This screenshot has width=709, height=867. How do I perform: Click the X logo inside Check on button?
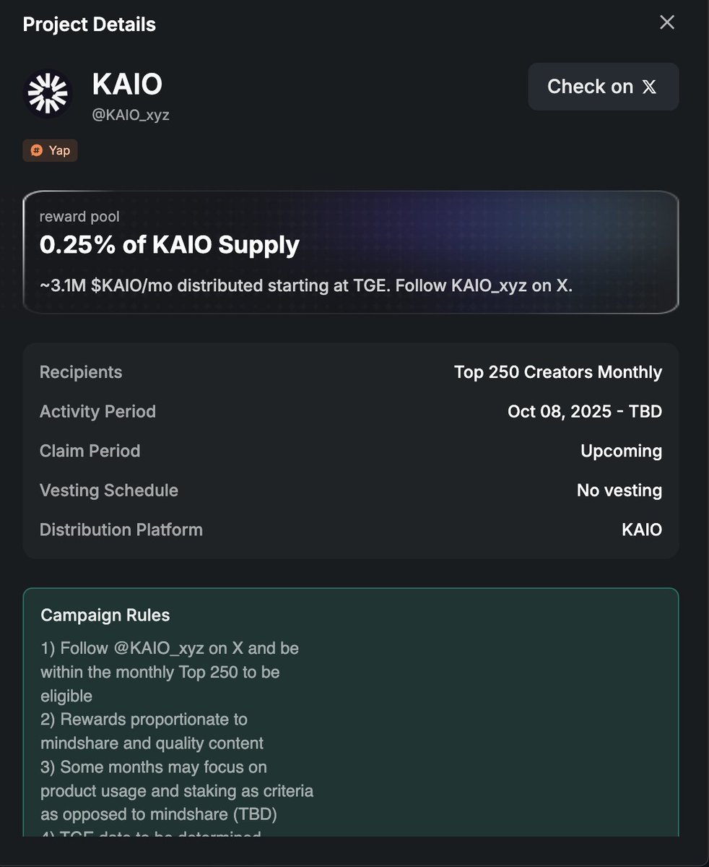click(x=650, y=87)
